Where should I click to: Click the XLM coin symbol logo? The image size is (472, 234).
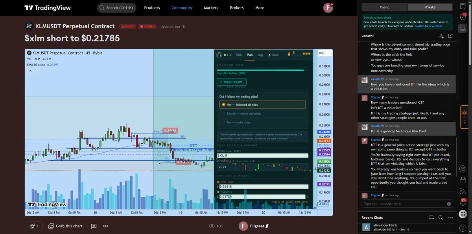click(28, 26)
